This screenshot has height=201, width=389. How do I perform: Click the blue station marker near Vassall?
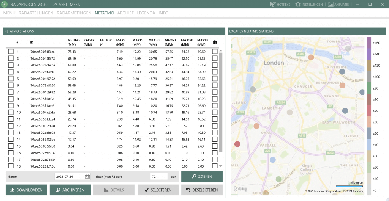[x=272, y=160]
